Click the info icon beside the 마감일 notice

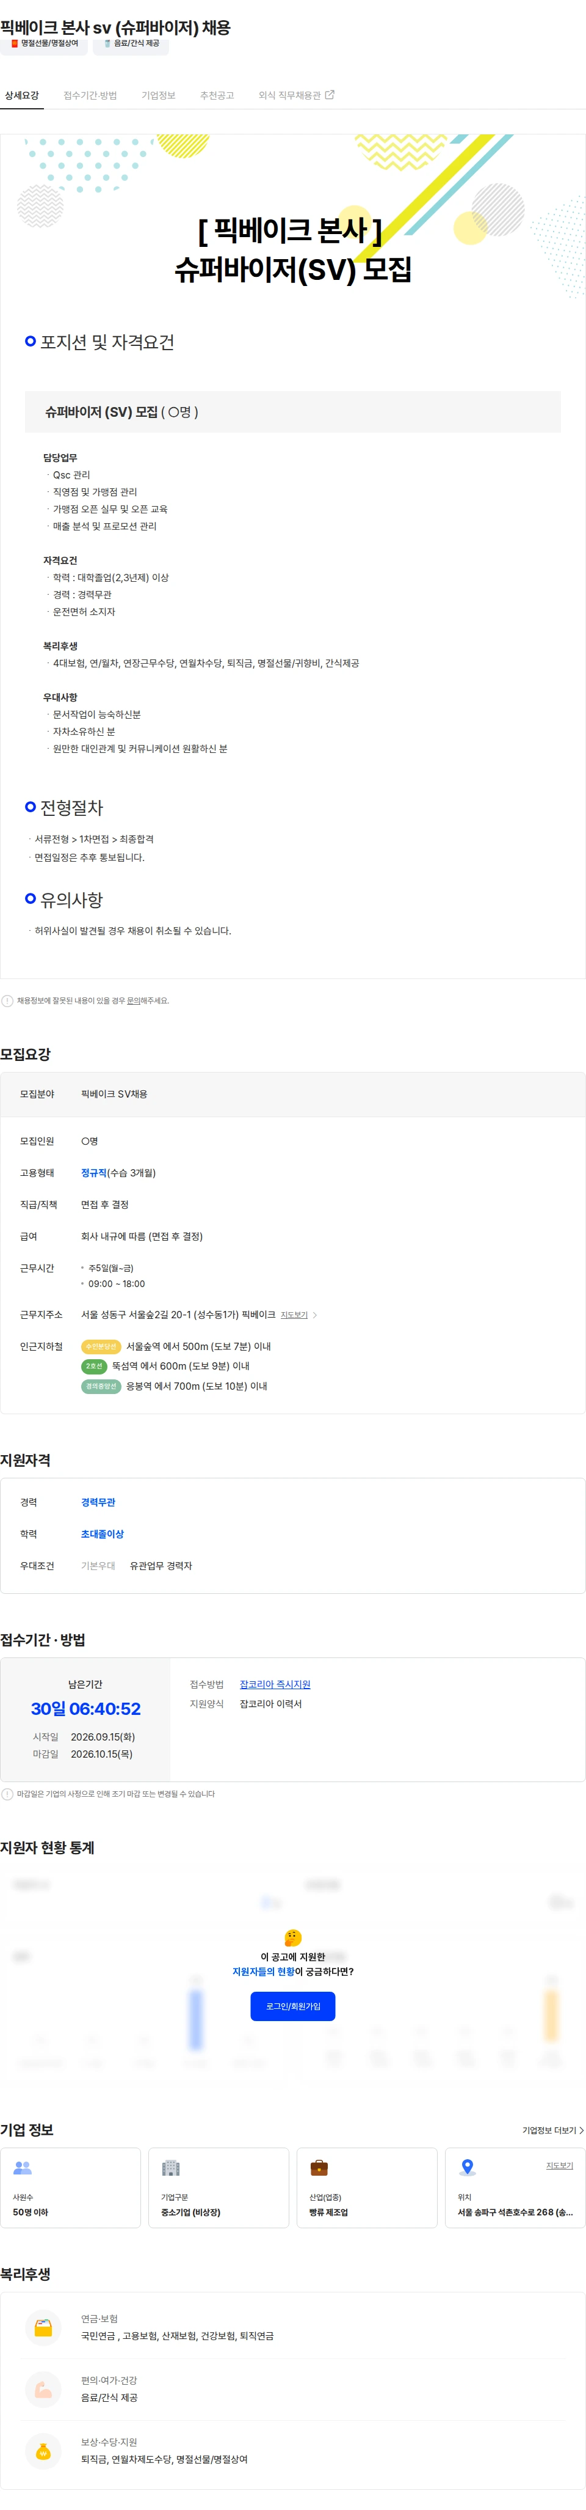click(x=7, y=1794)
